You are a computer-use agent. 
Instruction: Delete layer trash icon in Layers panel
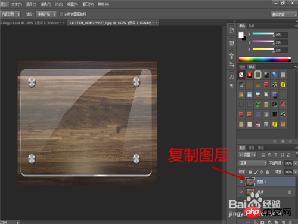click(290, 222)
